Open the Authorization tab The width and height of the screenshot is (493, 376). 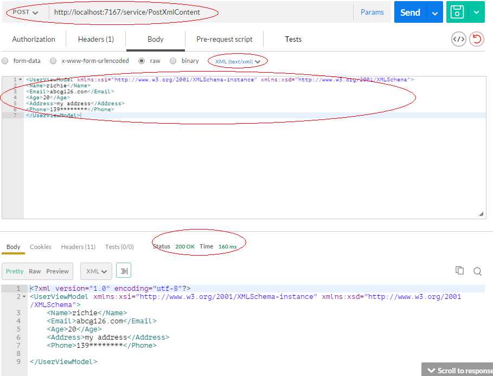(x=34, y=39)
